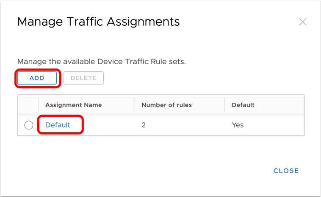Click the empty header cell above the radio button

point(28,105)
